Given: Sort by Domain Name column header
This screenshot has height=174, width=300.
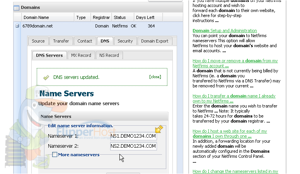Looking at the screenshot, I should point(48,17).
